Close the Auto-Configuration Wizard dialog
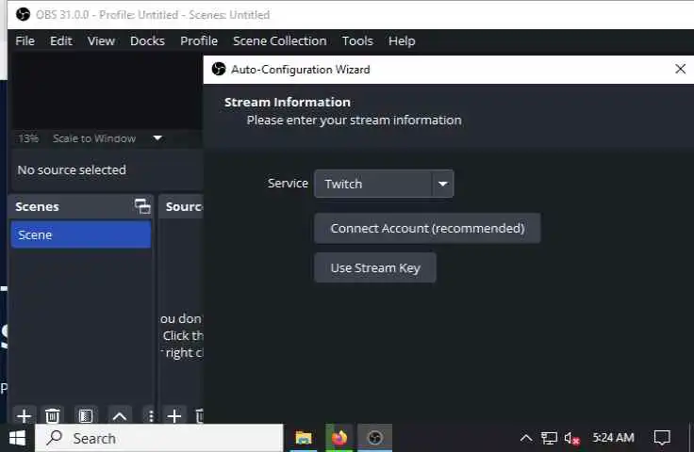The image size is (694, 452). point(680,69)
